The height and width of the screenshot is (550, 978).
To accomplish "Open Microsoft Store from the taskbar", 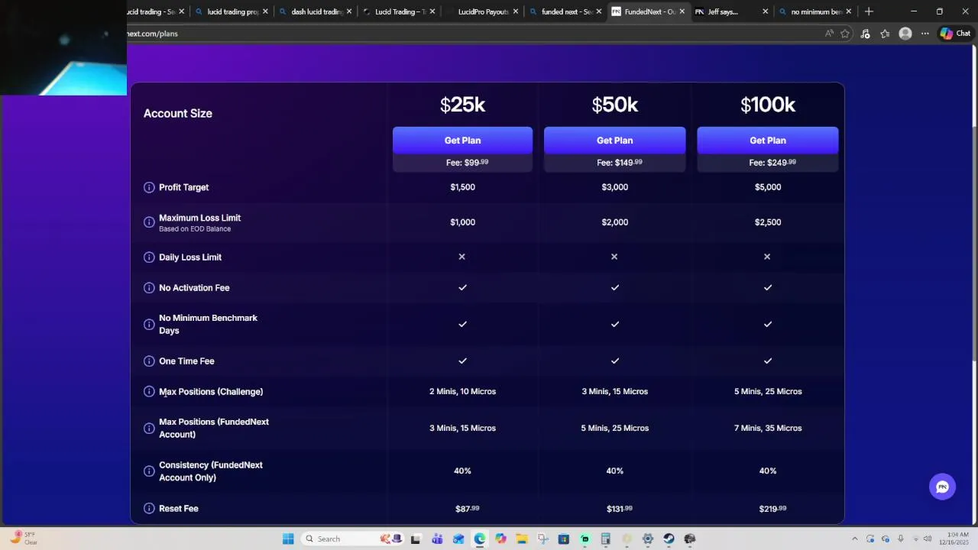I will 563,539.
